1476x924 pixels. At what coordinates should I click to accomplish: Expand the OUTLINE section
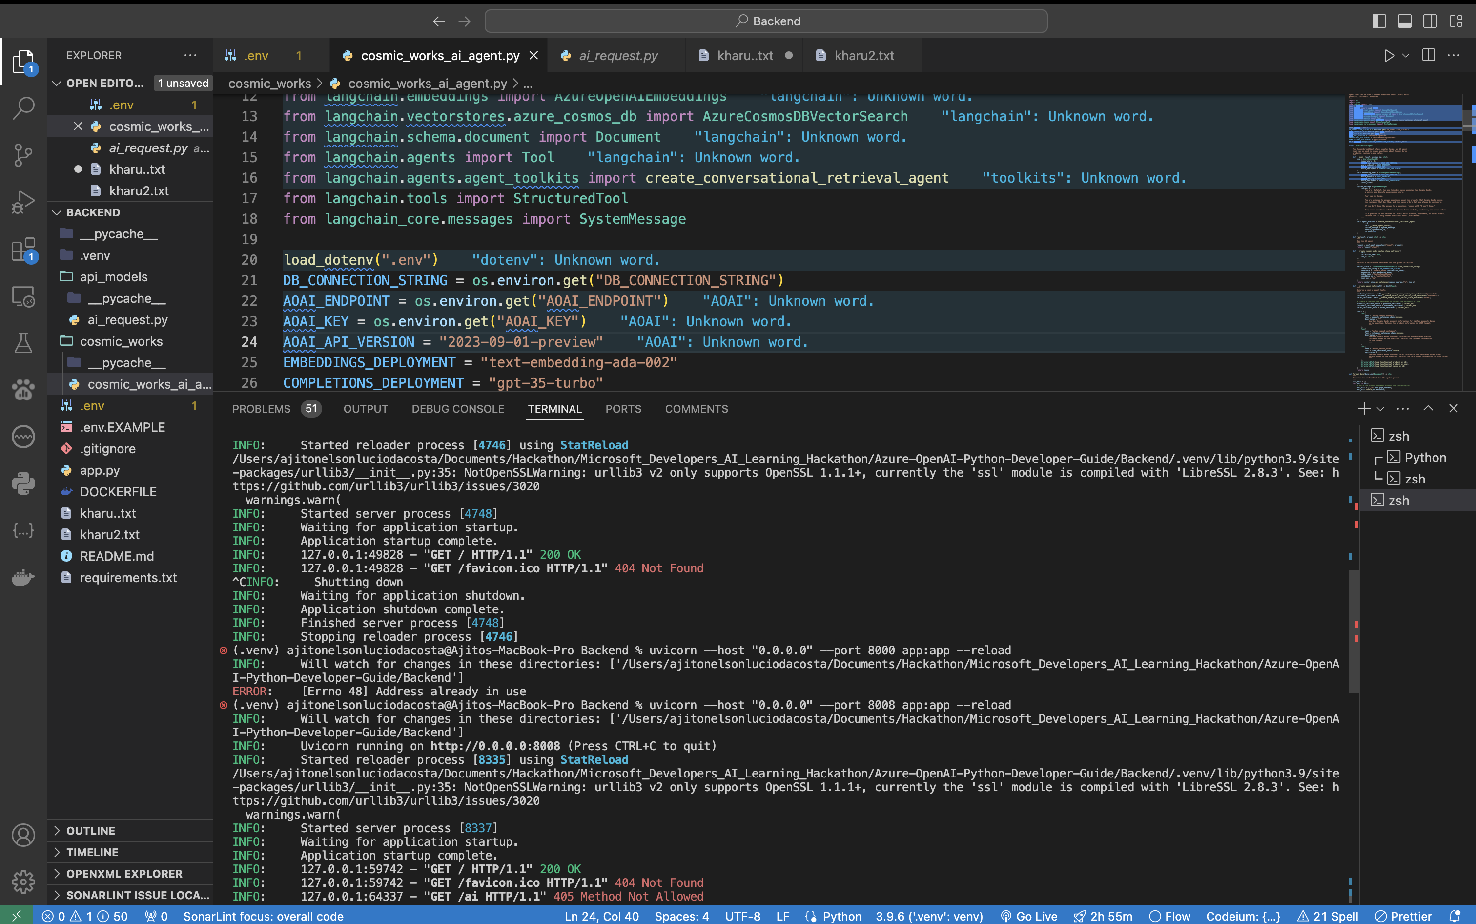click(90, 831)
